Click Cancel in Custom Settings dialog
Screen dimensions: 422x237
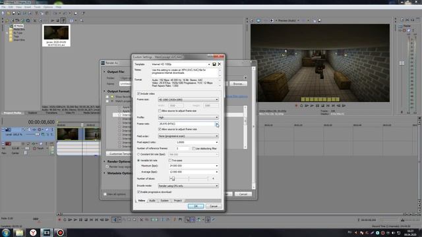coord(214,206)
